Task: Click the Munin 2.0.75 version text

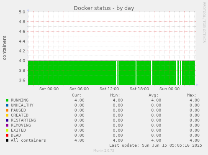Action: point(104,150)
